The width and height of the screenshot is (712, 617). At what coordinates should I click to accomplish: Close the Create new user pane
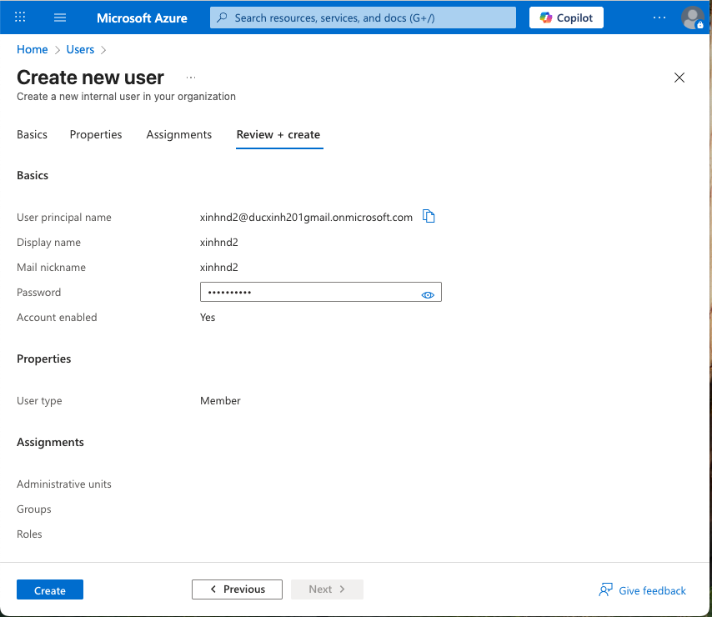click(x=679, y=78)
